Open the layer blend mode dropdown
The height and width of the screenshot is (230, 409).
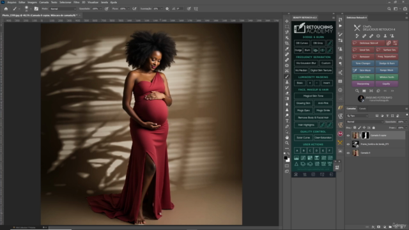click(x=365, y=122)
